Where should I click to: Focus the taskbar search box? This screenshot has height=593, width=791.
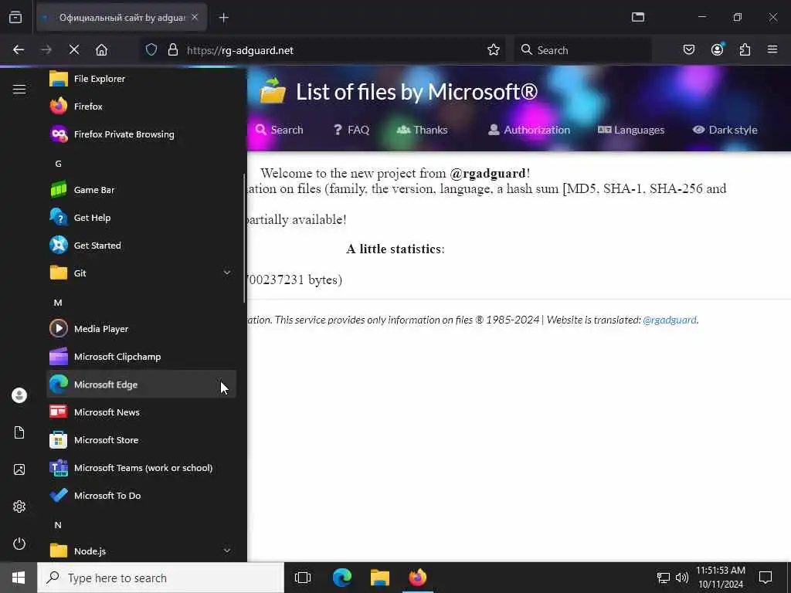coord(161,578)
